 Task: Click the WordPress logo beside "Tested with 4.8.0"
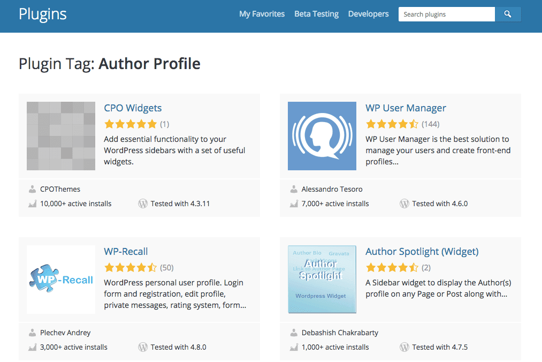[x=143, y=347]
